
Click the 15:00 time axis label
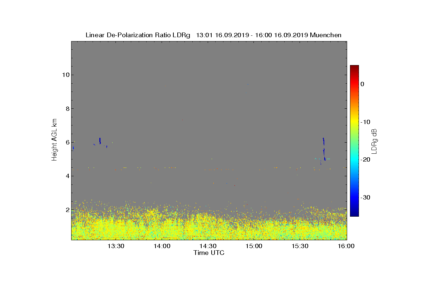(x=255, y=246)
